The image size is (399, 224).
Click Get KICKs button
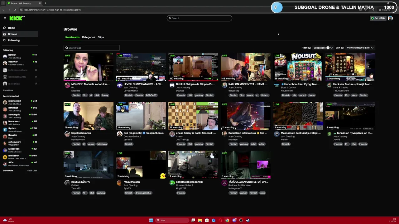[378, 18]
